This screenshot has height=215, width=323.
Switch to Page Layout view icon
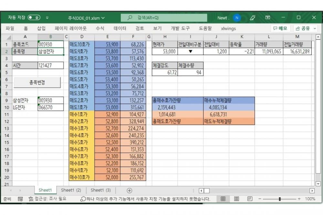(236, 199)
